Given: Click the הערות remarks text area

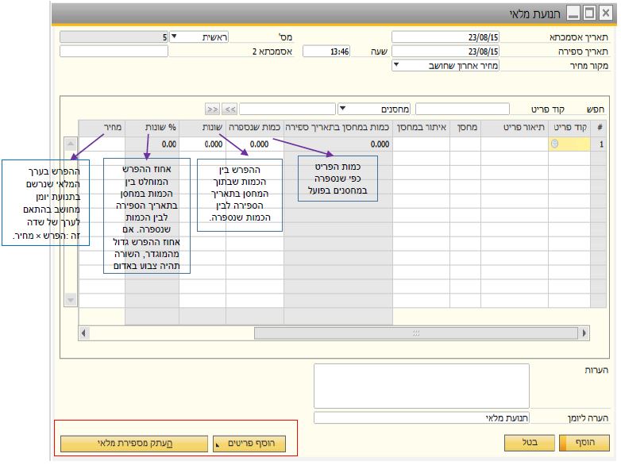Looking at the screenshot, I should [422, 386].
